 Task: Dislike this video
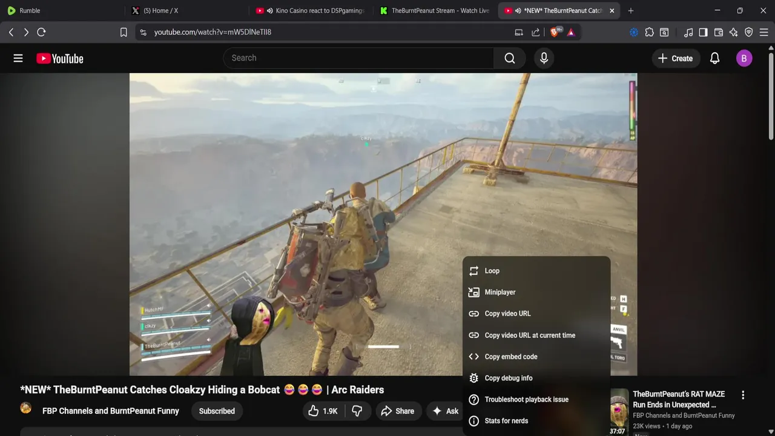[x=357, y=411]
